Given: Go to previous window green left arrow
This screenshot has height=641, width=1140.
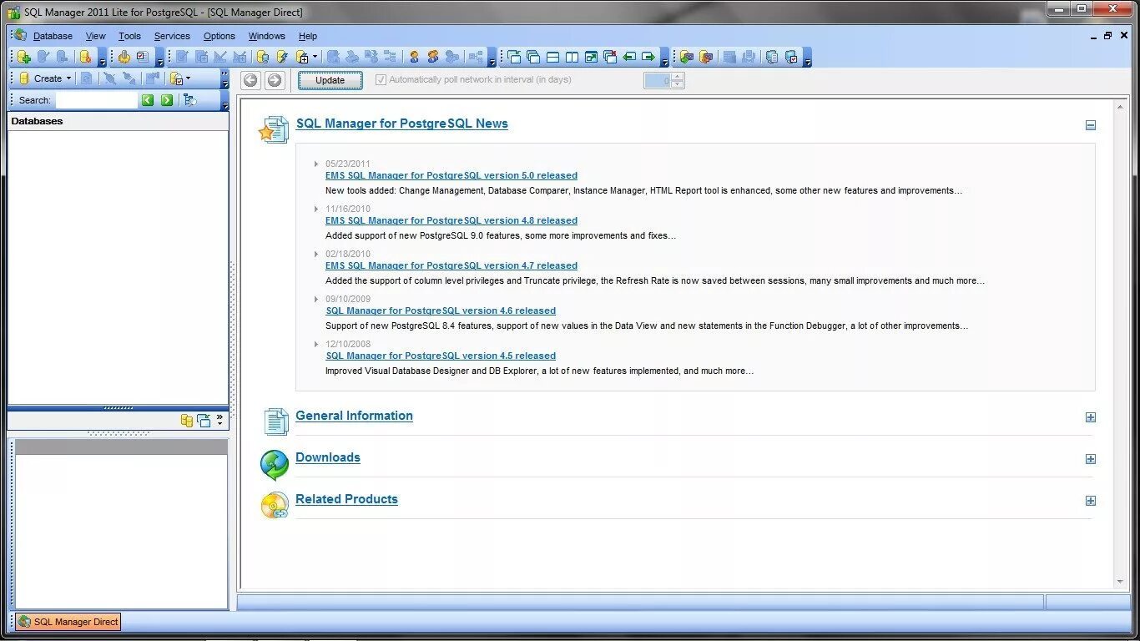Looking at the screenshot, I should (629, 57).
